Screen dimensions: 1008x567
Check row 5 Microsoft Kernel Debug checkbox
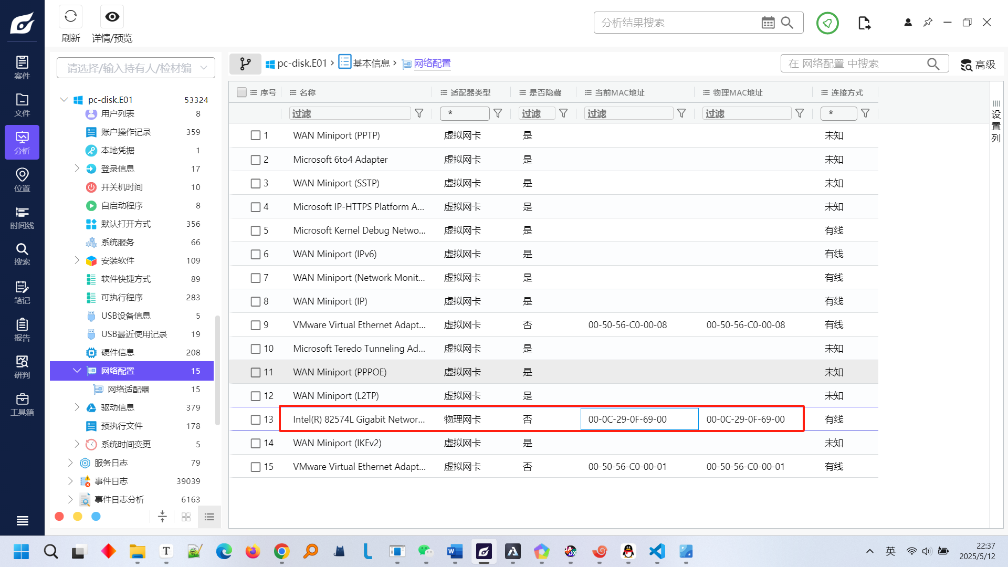coord(256,230)
